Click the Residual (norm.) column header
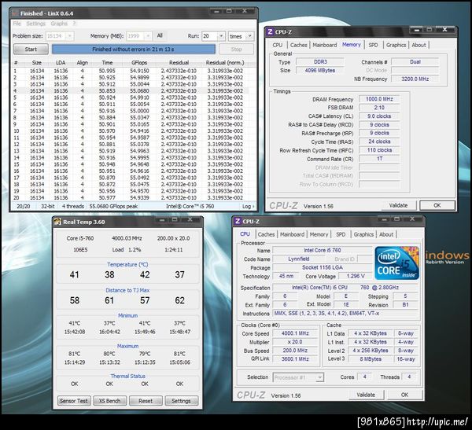This screenshot has height=430, width=472. tap(225, 63)
